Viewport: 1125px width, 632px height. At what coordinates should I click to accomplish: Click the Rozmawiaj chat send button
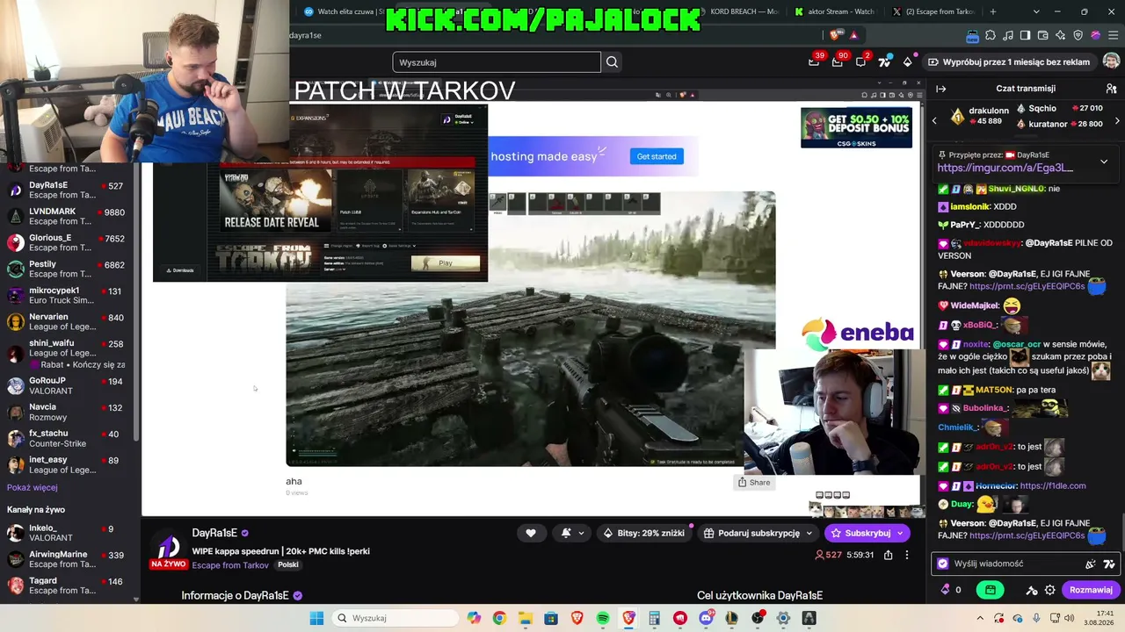coord(1092,590)
